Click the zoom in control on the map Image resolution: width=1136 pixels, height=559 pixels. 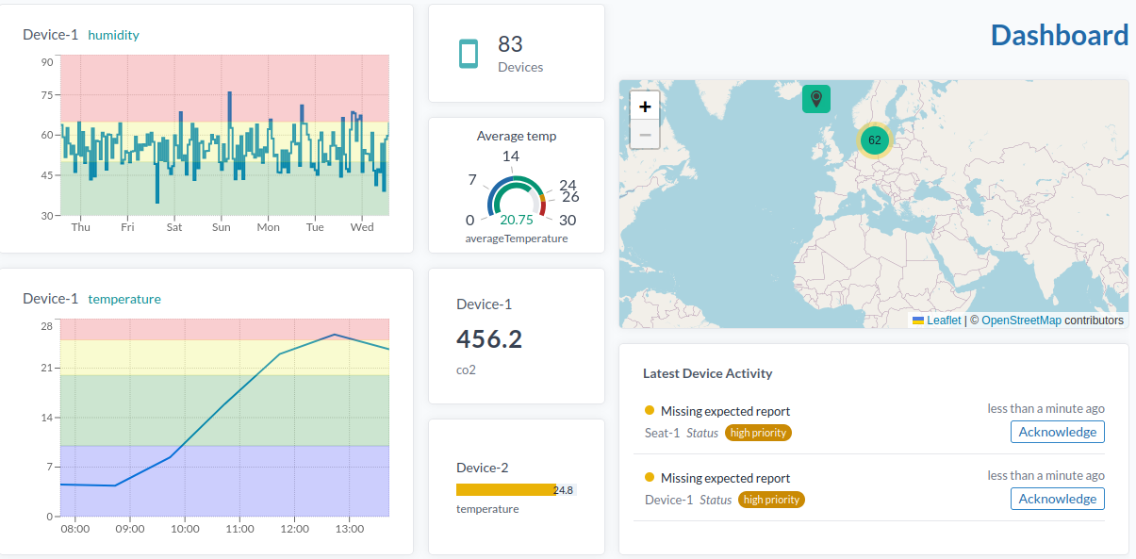click(645, 106)
